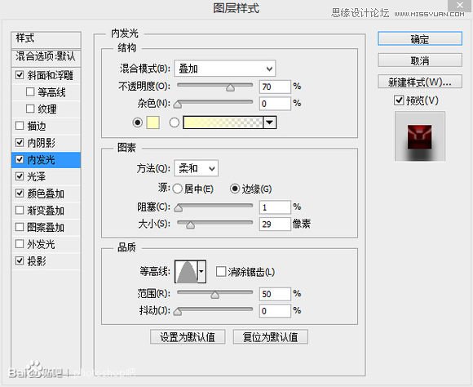The image size is (473, 387).
Task: Uncheck the 投影 drop shadow checkbox
Action: coord(20,261)
